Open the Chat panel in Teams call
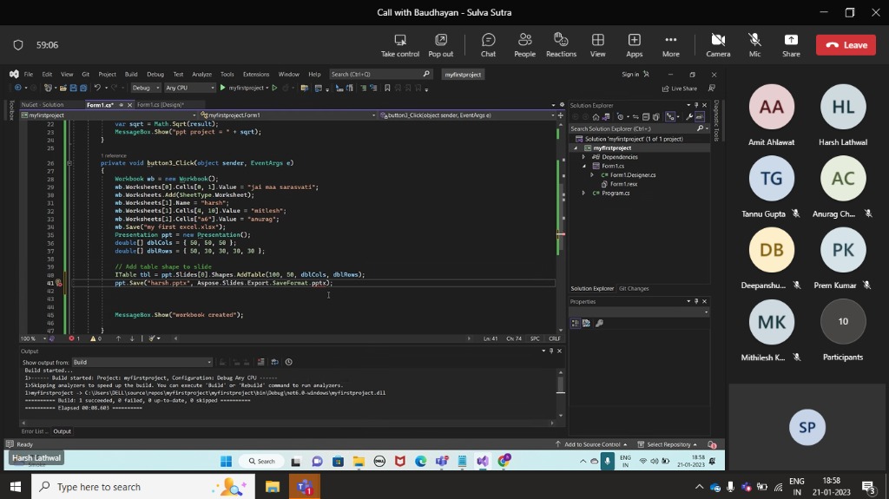Screen dimensions: 889x499 pyautogui.click(x=488, y=41)
